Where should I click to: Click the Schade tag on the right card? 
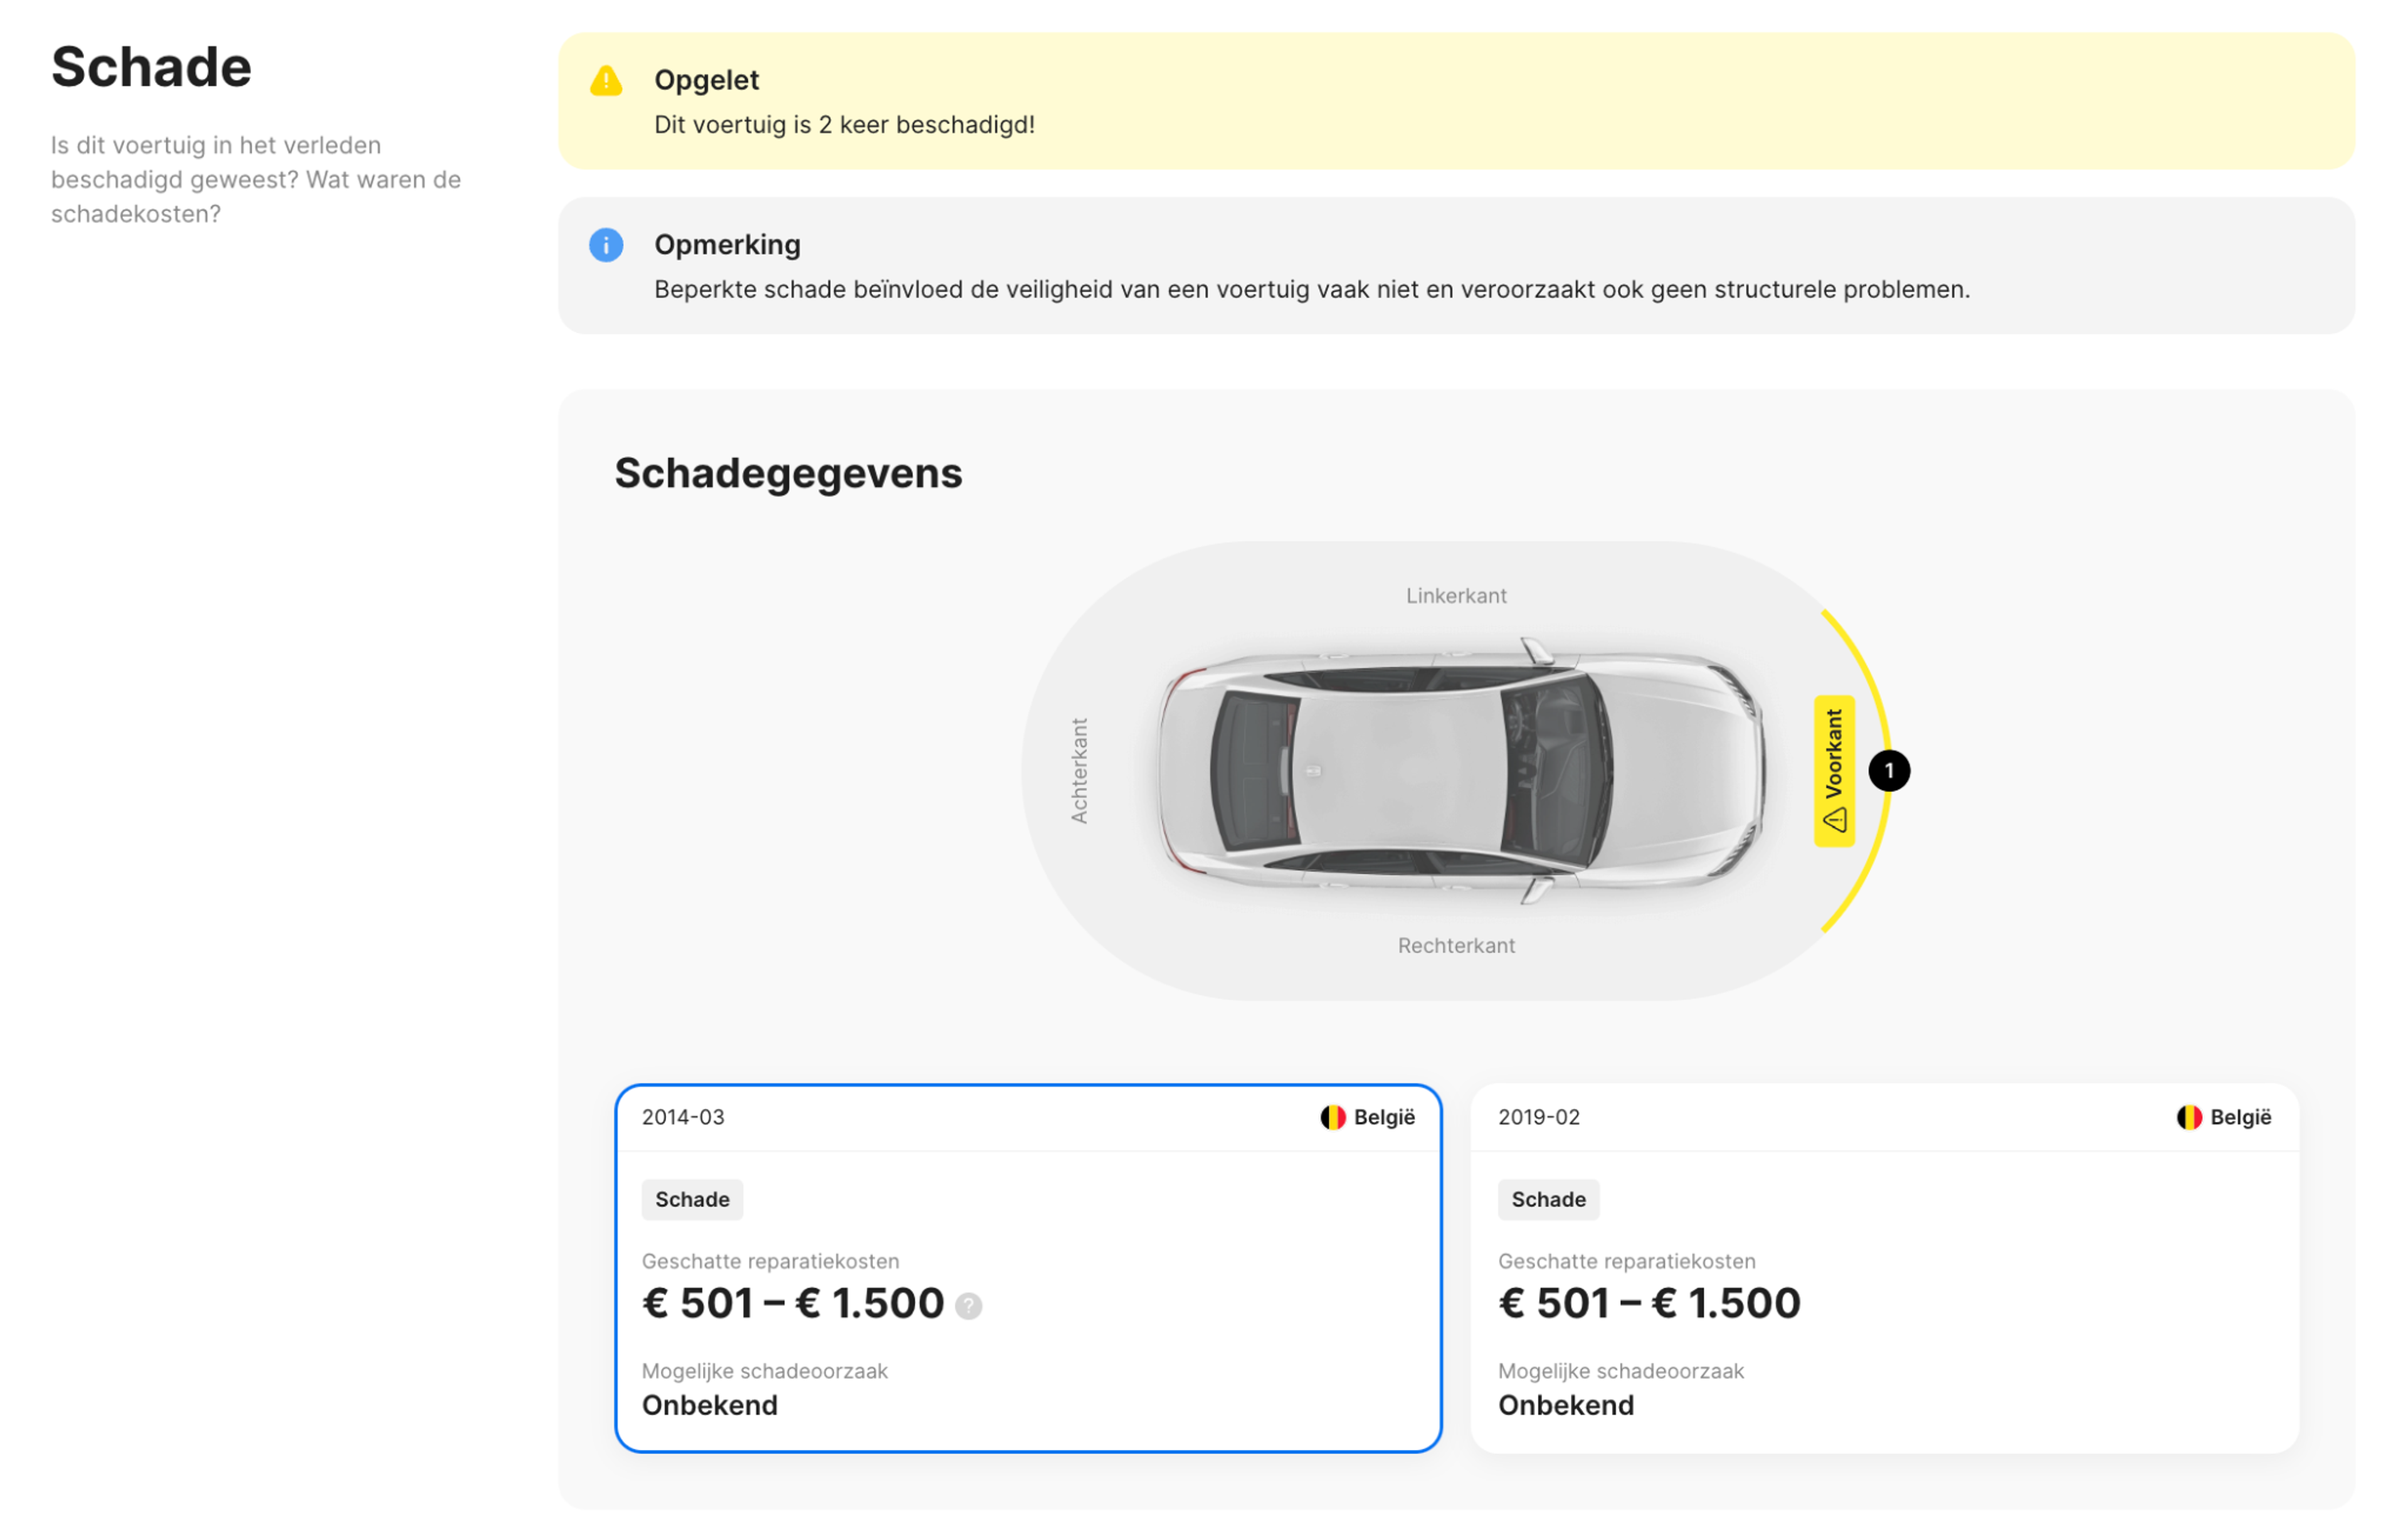click(x=1548, y=1199)
